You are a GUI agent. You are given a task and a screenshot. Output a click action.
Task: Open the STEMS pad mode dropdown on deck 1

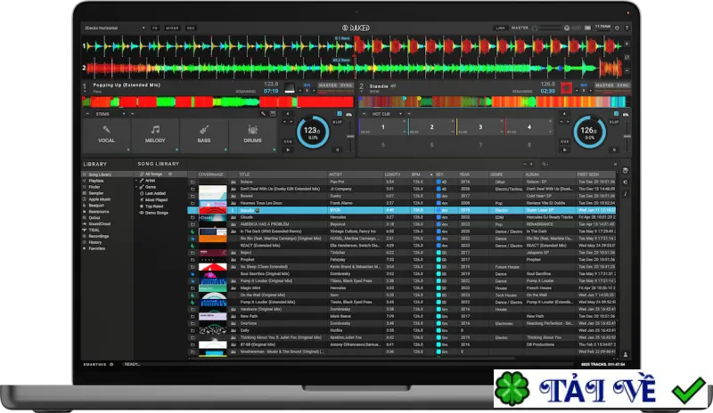pos(110,114)
